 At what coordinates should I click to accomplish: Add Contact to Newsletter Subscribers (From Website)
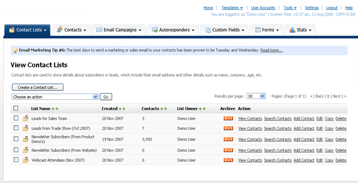pyautogui.click(x=304, y=151)
